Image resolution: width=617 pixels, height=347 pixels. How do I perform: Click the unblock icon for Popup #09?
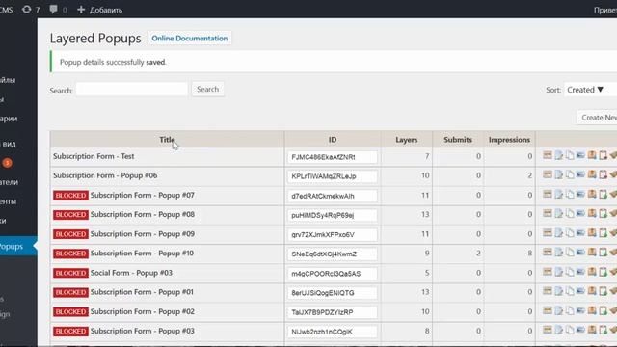603,233
